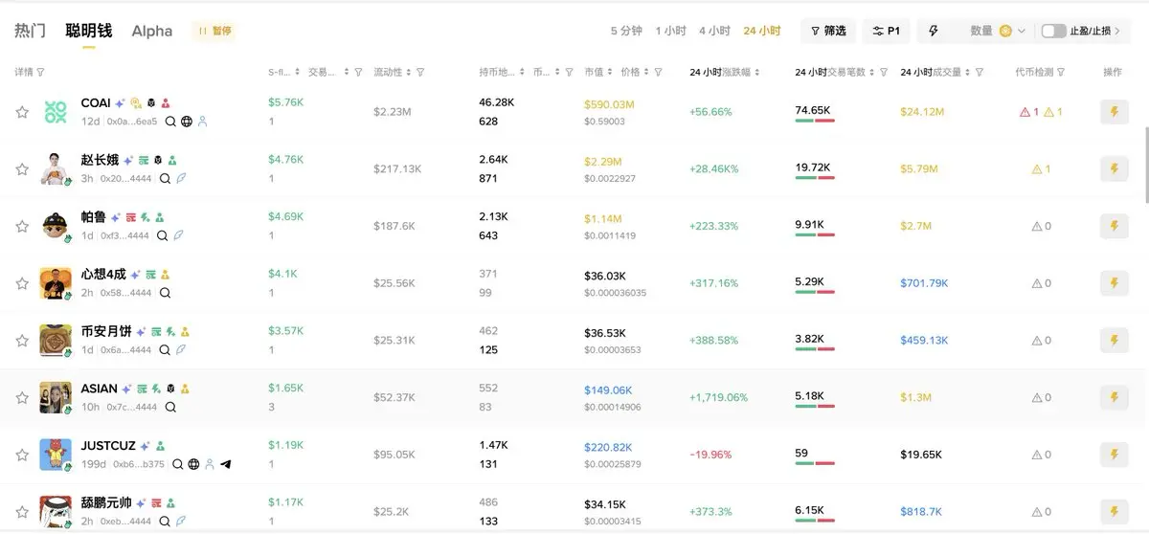Screen dimensions: 1149x534
Task: Click the feather icon in 舔鹏元帅 row
Action: (x=180, y=522)
